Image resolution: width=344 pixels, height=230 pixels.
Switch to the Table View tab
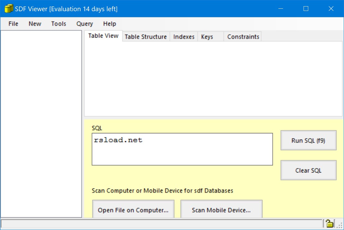point(103,36)
